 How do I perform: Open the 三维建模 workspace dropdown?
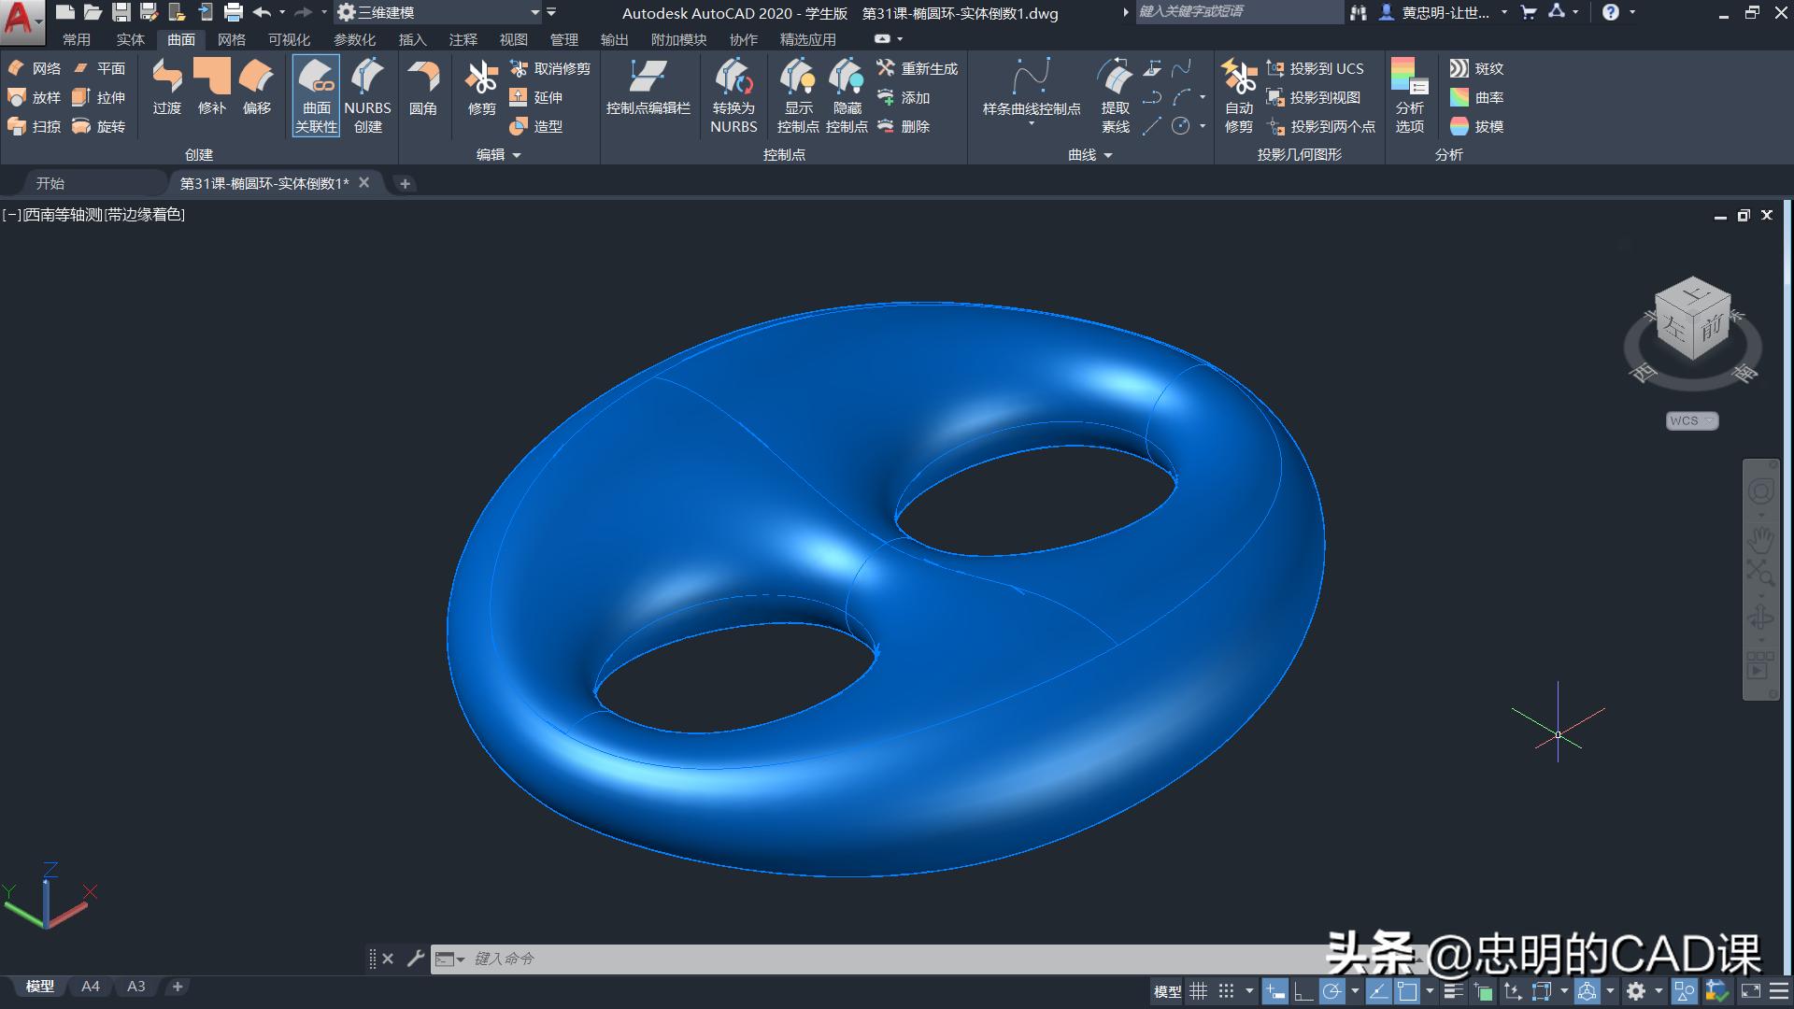pyautogui.click(x=535, y=13)
